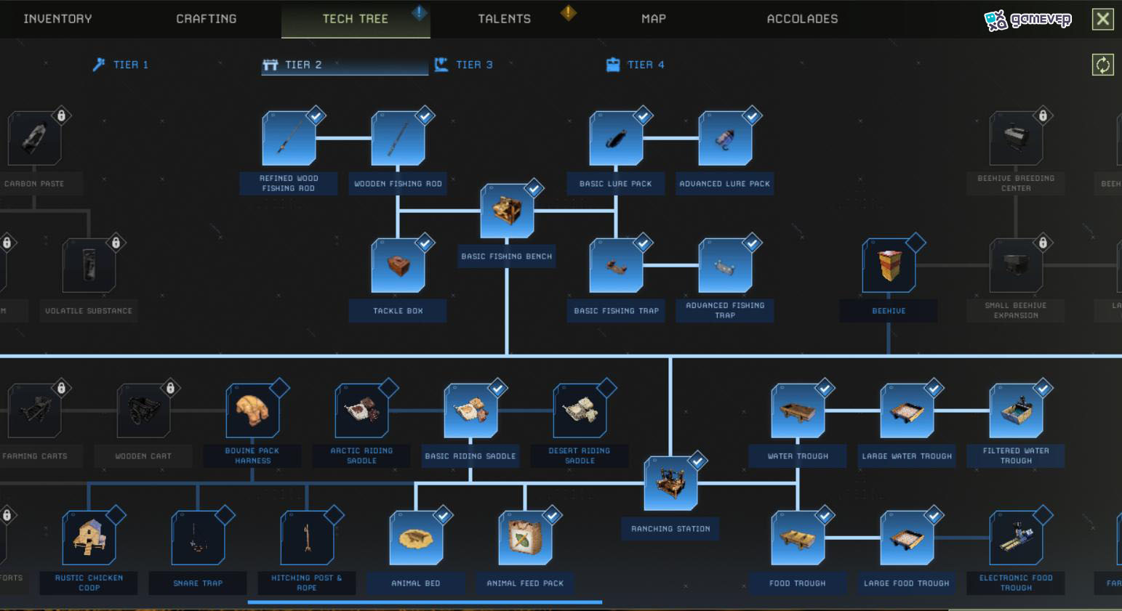
Task: Select the Arctic Riding Saddle icon
Action: 361,410
